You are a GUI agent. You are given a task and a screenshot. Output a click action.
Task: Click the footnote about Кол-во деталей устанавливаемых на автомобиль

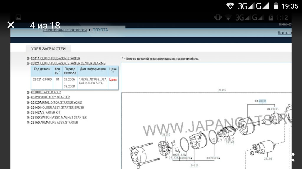160,58
